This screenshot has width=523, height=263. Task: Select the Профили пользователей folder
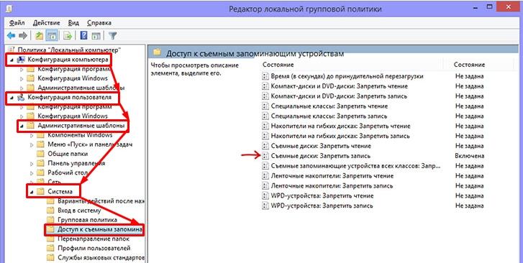click(x=94, y=248)
